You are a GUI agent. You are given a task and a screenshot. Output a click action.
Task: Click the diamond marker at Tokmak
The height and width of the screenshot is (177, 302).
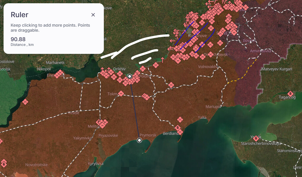click(121, 94)
